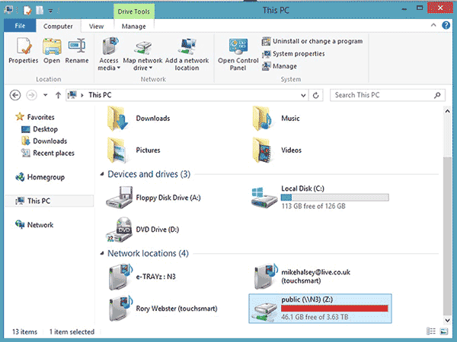Screen dimensions: 457x342
Task: Click the Search This PC field
Action: (x=381, y=95)
